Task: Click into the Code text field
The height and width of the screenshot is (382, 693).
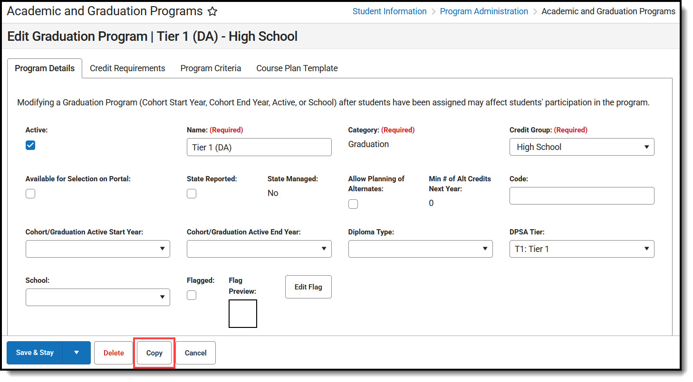Action: tap(582, 196)
